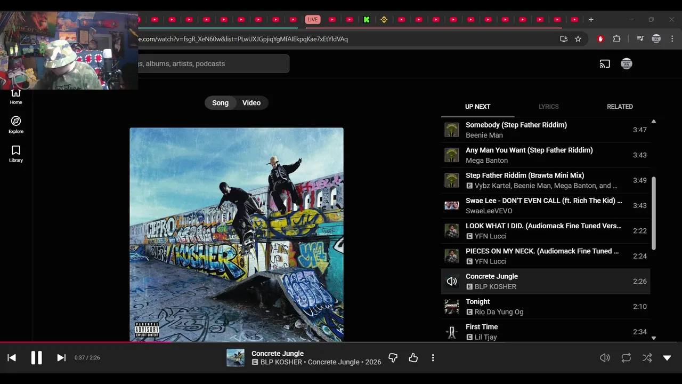Screen dimensions: 682x384
Task: Click the queue scrollbar thumb
Action: 653,213
